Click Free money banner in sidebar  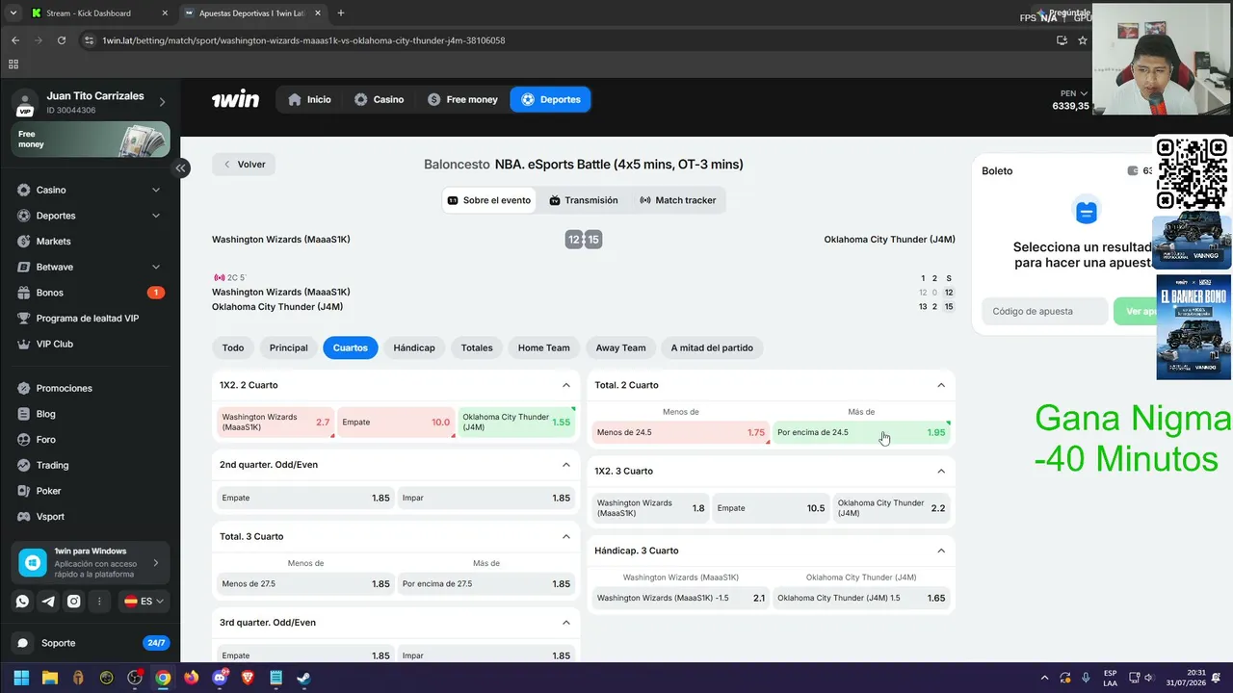coord(91,139)
